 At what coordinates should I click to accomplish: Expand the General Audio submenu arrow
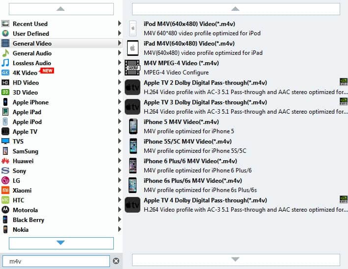pyautogui.click(x=119, y=53)
